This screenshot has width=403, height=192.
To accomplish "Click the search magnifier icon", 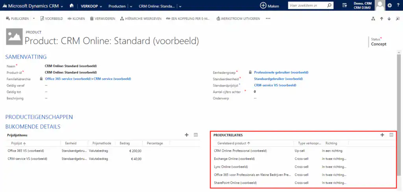I will pyautogui.click(x=329, y=6).
